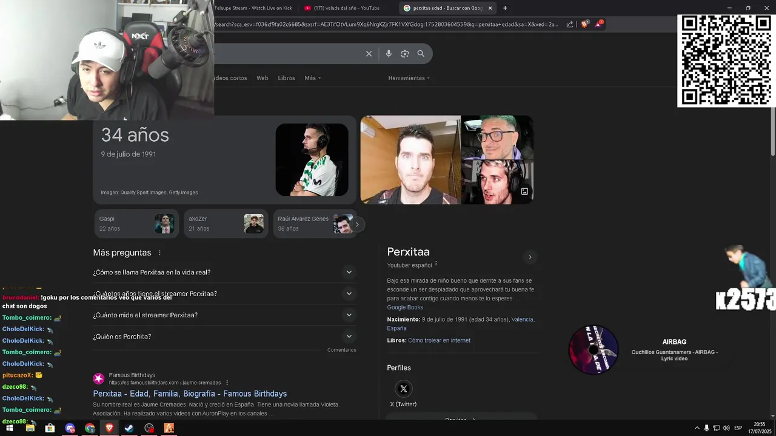Image resolution: width=776 pixels, height=436 pixels.
Task: Click the page's vertical scrollbar
Action: 773,133
